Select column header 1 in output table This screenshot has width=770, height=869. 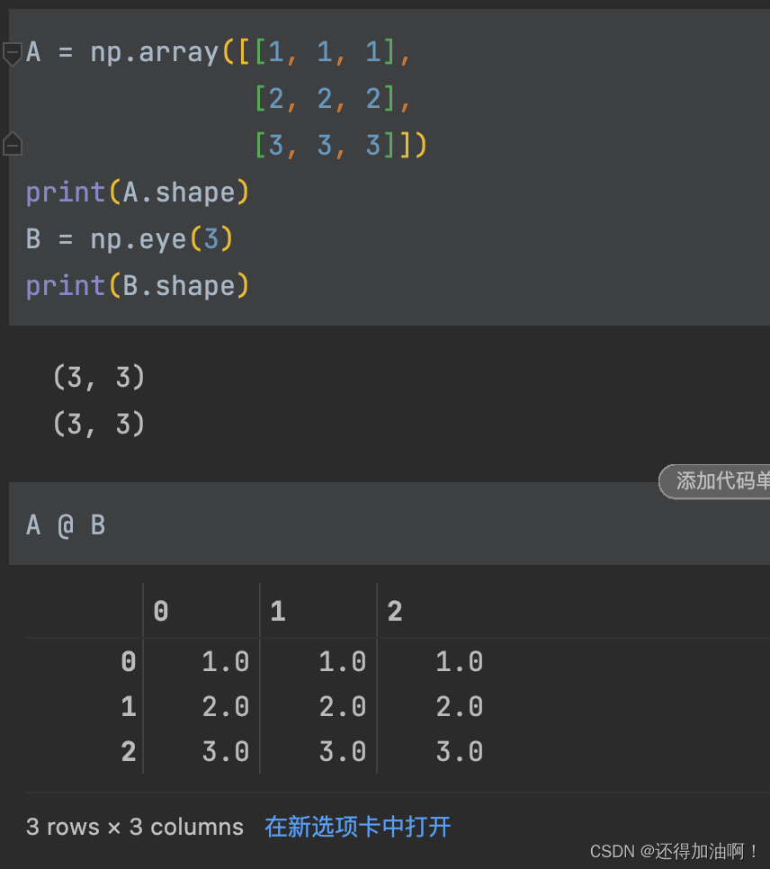click(x=278, y=612)
